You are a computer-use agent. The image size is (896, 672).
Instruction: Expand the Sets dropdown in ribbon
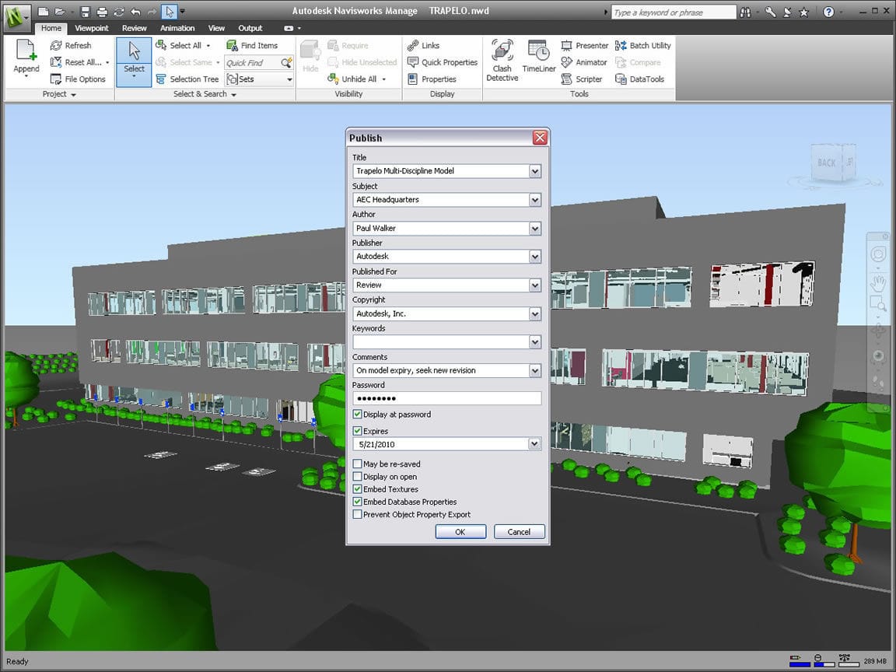[289, 79]
